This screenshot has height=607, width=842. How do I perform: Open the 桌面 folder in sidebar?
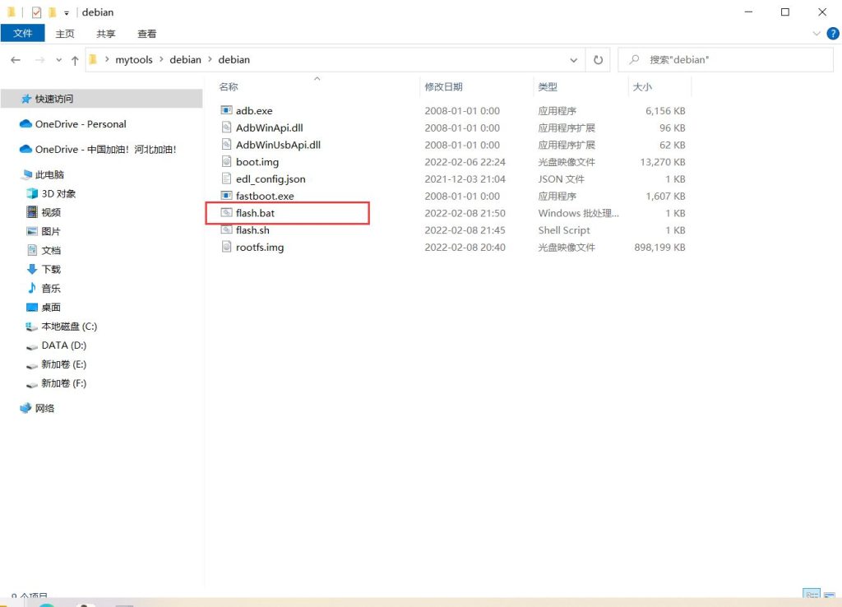44,308
